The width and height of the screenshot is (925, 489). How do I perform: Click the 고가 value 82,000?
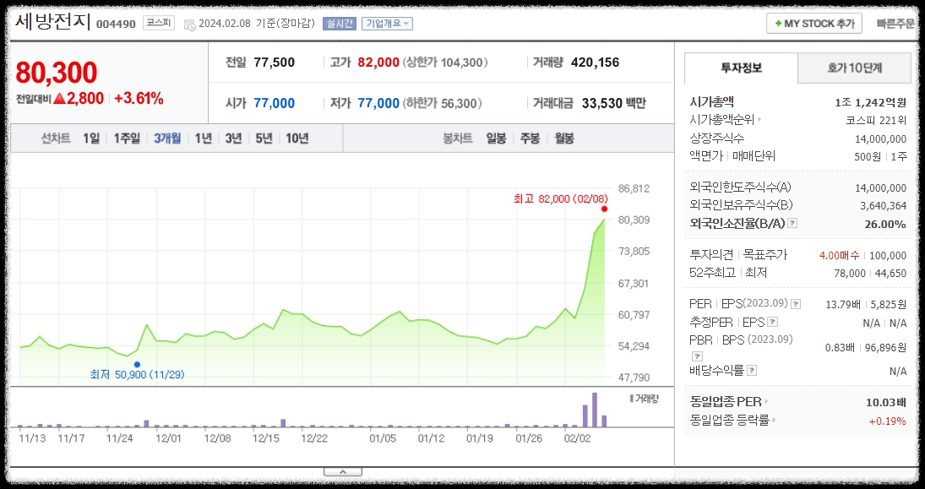378,62
